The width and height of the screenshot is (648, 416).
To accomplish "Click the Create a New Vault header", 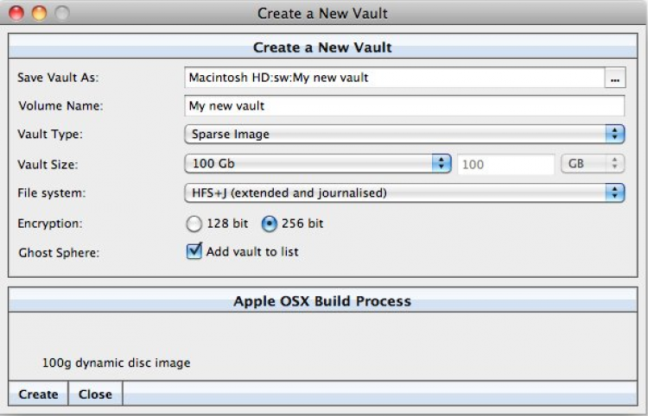I will pyautogui.click(x=322, y=47).
